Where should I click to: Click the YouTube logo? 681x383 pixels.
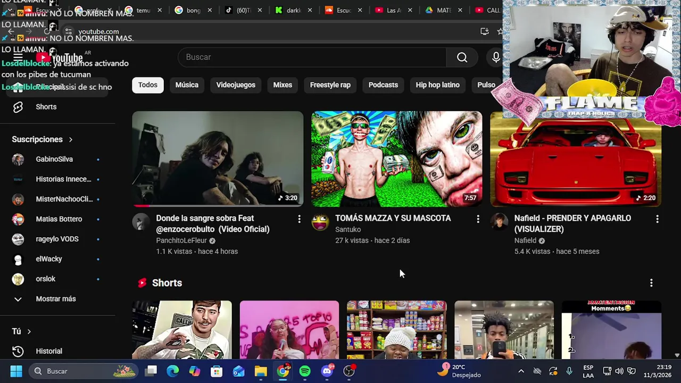coord(60,57)
